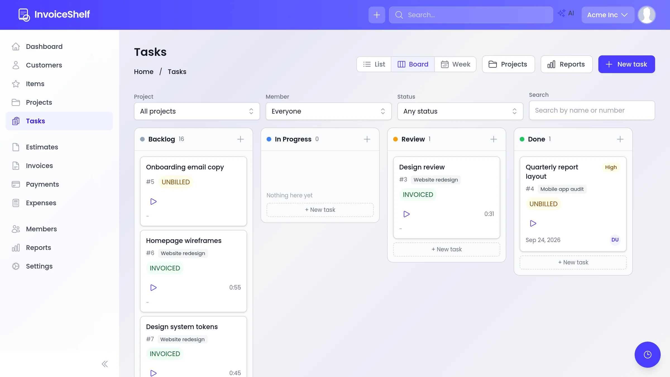This screenshot has width=670, height=377.
Task: Open the user avatar menu
Action: pyautogui.click(x=647, y=15)
